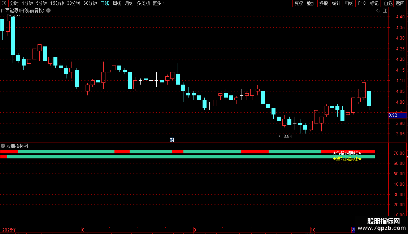The image size is (408, 234).
Task: Toggle the side panel icon in chart header
Action: (x=385, y=11)
